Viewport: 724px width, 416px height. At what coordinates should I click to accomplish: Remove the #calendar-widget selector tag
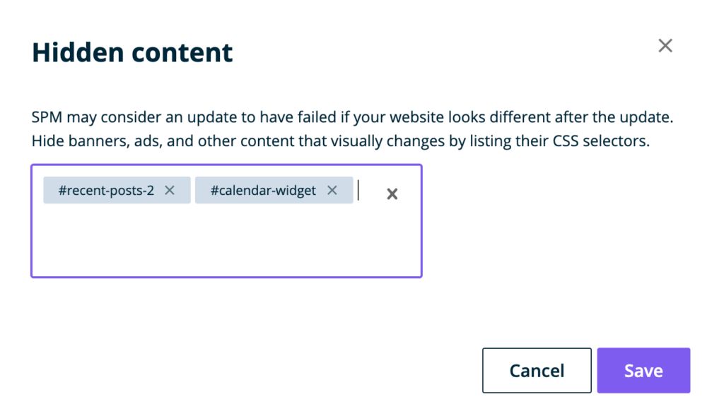click(x=332, y=190)
